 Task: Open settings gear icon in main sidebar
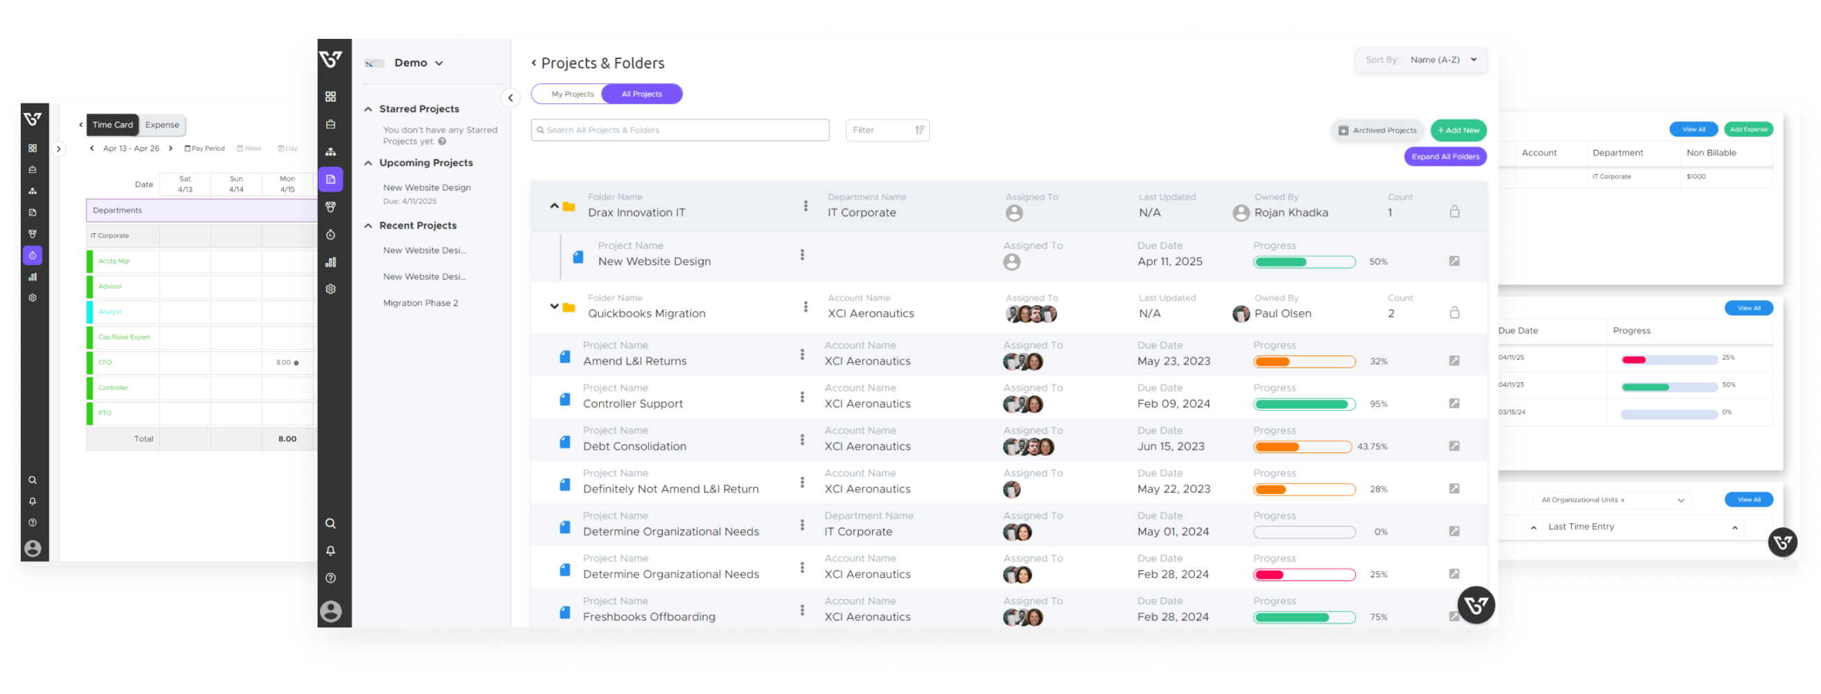(x=330, y=289)
